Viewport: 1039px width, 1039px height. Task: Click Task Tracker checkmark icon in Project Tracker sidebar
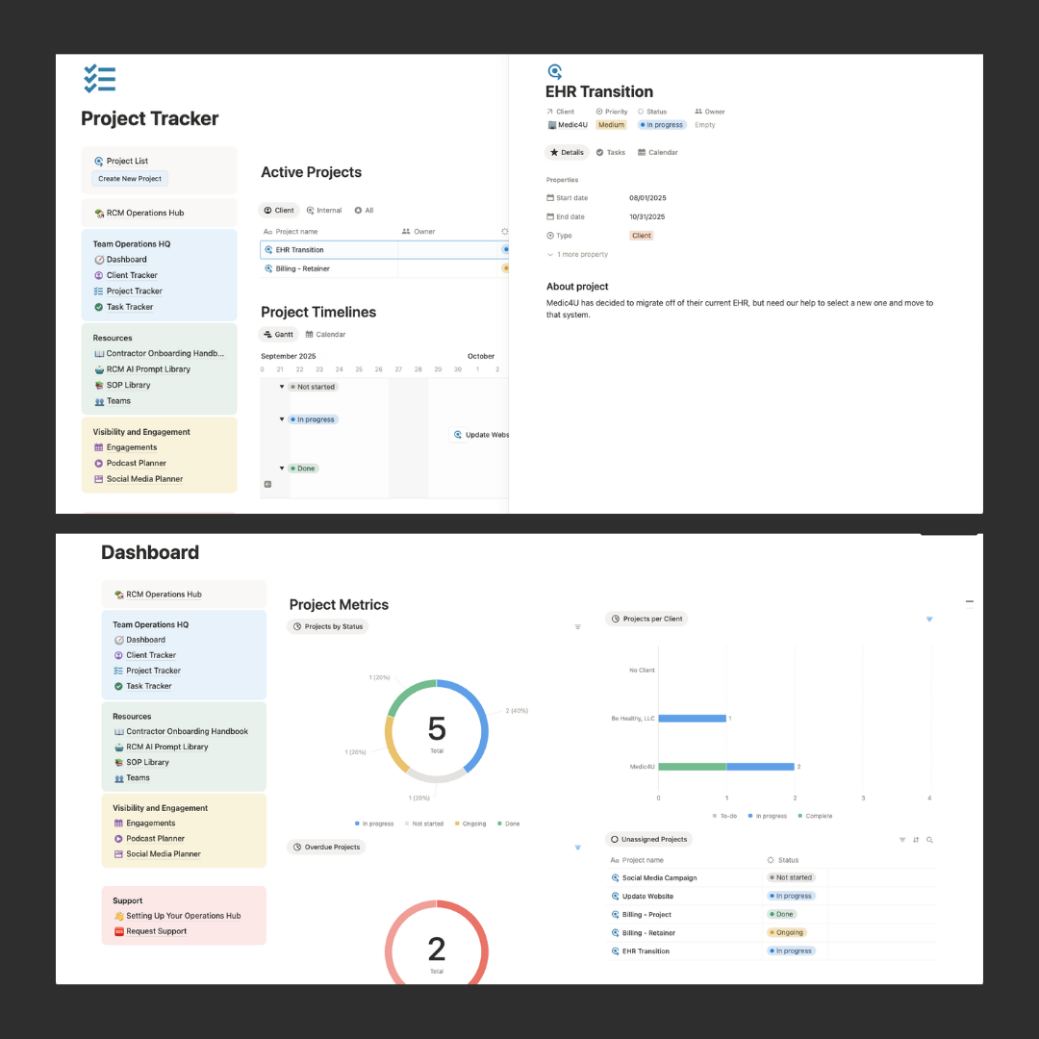[99, 307]
